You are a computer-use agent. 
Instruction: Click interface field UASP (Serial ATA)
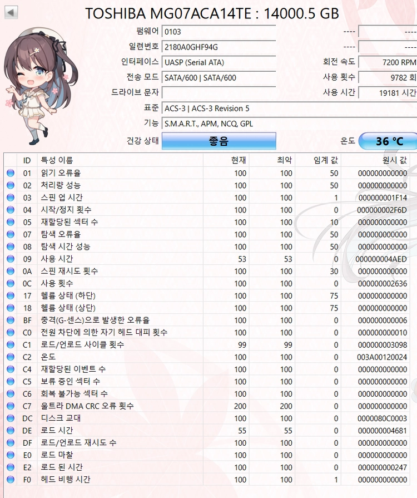point(219,62)
